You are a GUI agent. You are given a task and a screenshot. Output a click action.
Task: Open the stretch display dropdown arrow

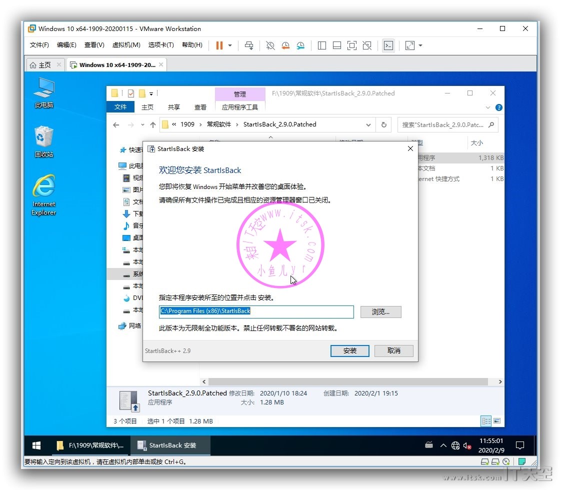[420, 45]
